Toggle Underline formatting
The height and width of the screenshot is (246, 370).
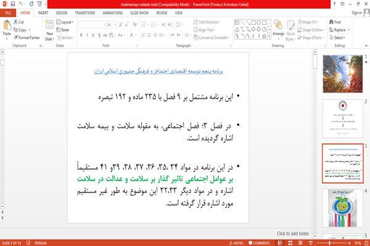pos(93,35)
